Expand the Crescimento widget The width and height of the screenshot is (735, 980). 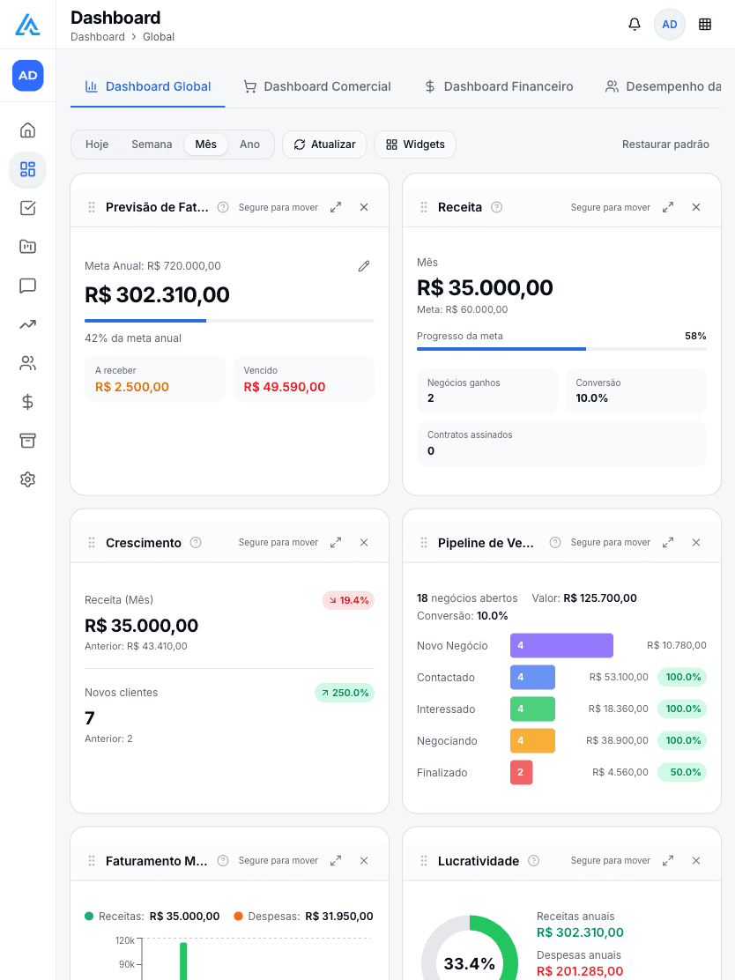click(x=336, y=543)
